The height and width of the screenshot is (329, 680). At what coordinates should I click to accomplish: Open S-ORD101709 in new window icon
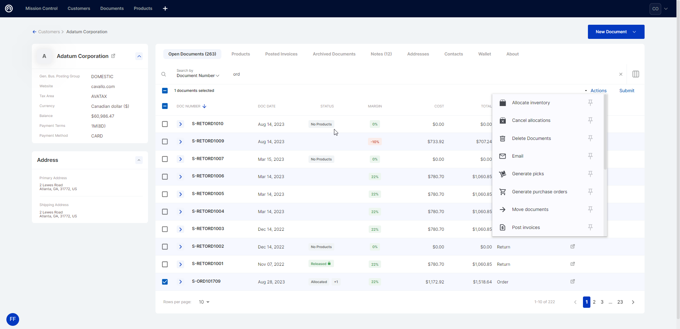tap(572, 282)
